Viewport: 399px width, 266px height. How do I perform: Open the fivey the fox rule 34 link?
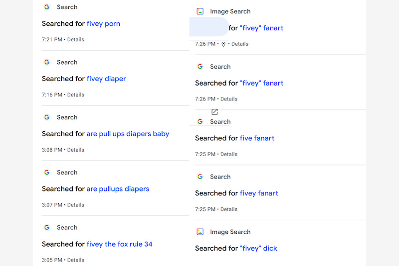[x=119, y=244]
